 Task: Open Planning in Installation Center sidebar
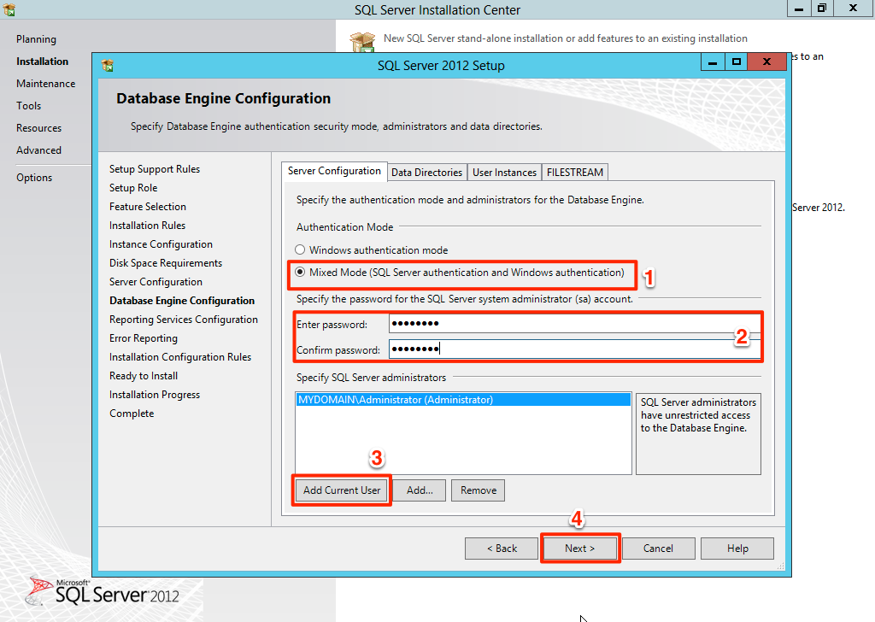36,39
